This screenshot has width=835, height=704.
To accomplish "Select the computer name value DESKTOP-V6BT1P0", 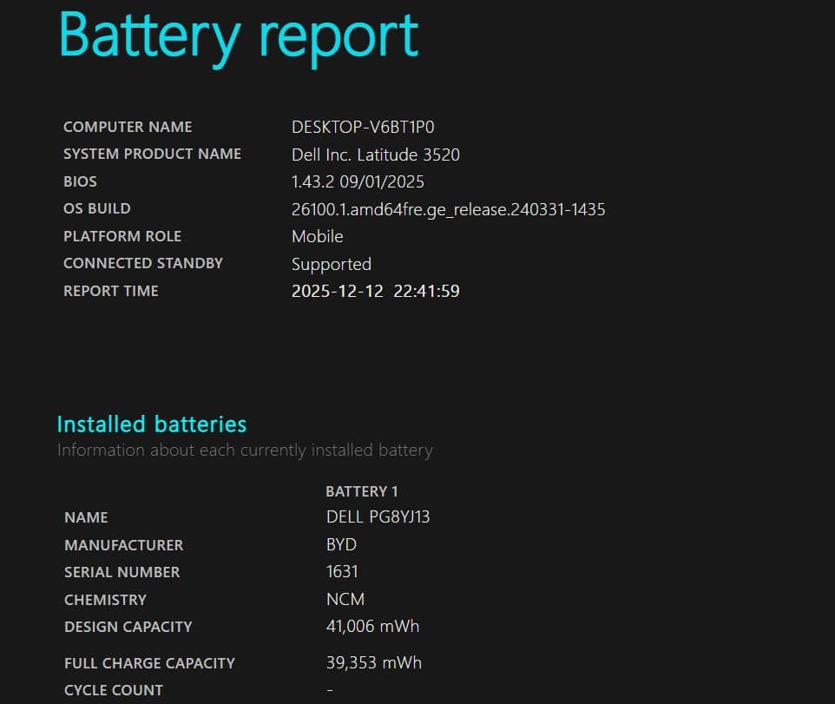I will pos(363,127).
